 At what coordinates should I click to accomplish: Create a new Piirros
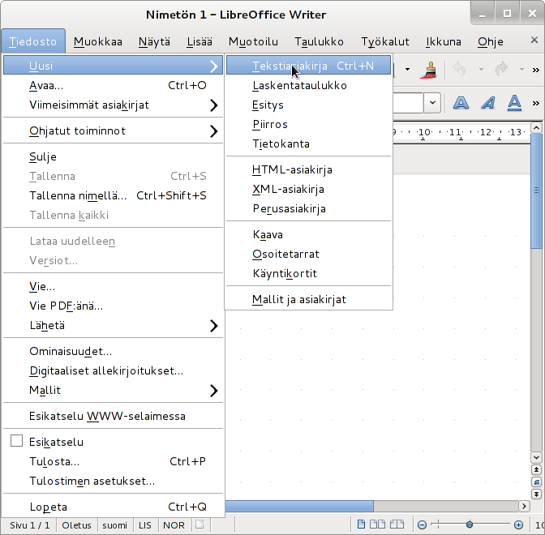pyautogui.click(x=309, y=124)
